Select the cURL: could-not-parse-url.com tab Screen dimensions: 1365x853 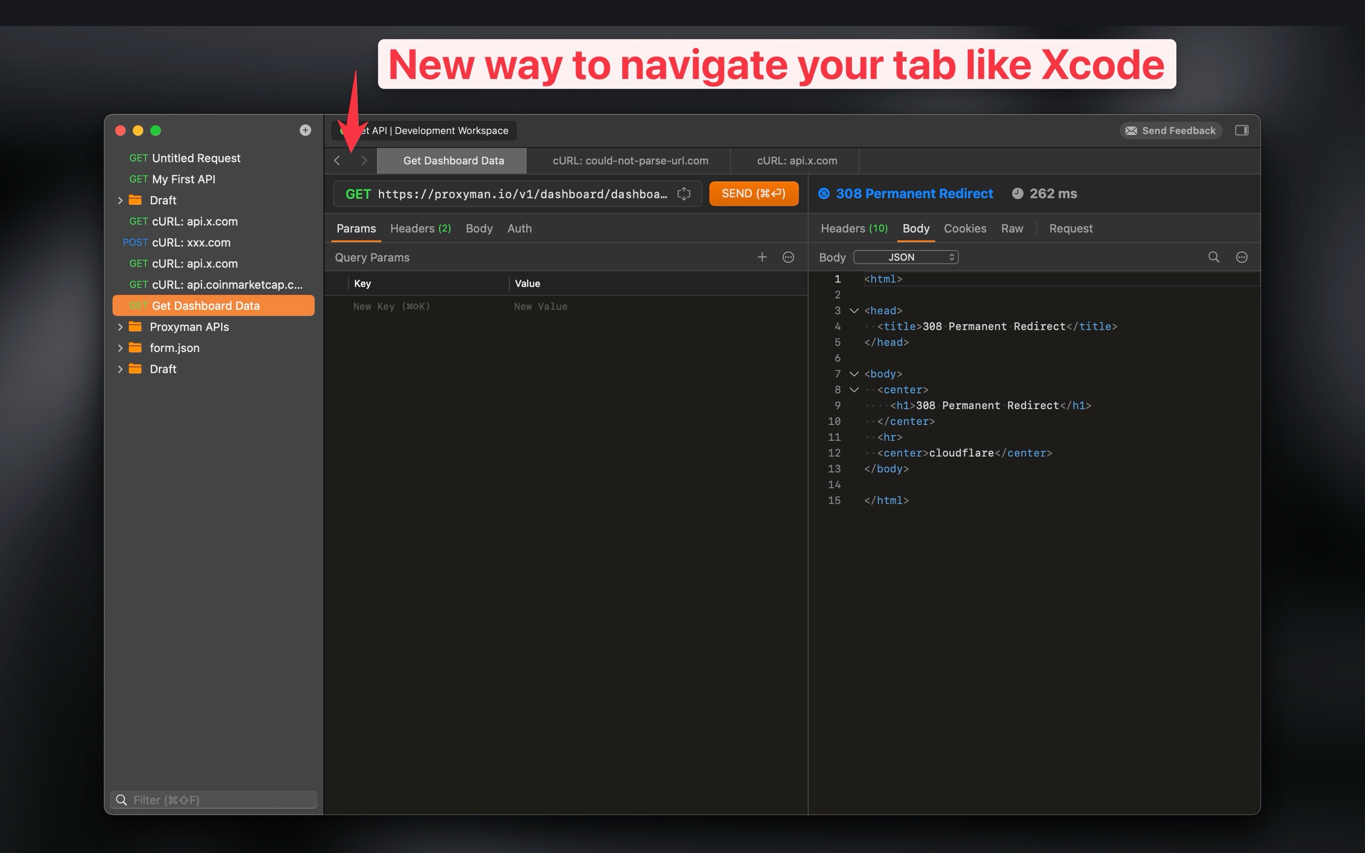coord(630,161)
